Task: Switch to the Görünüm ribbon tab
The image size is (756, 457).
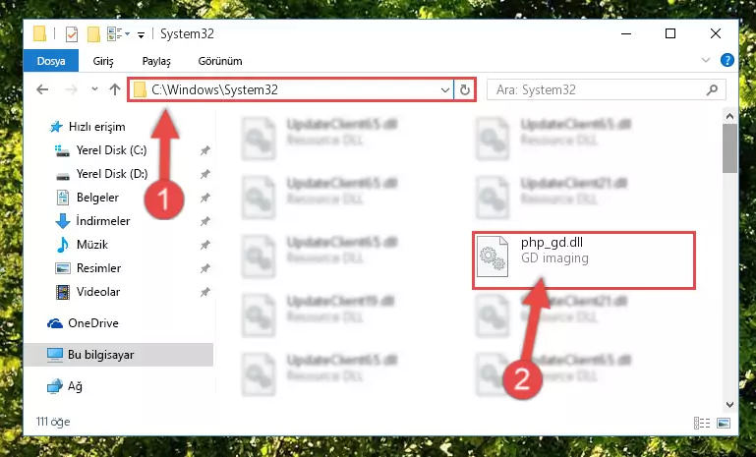Action: [x=220, y=61]
